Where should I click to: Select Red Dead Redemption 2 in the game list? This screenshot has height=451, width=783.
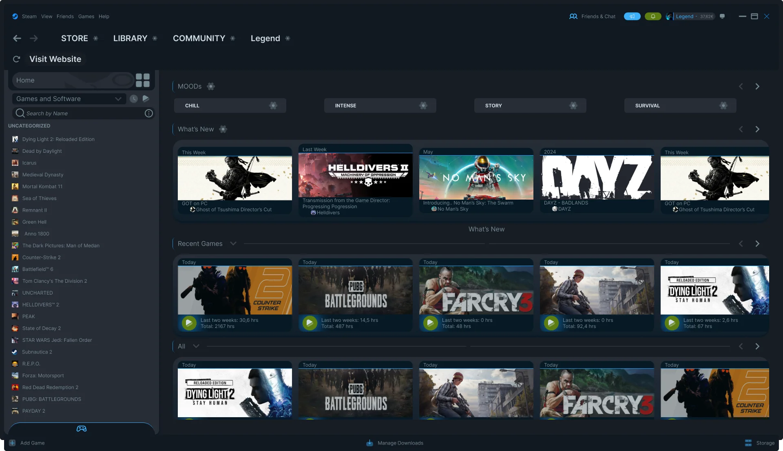tap(50, 387)
